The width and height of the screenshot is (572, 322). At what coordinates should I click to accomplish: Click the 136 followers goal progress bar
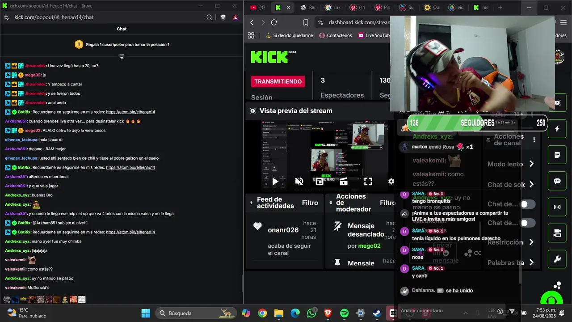[477, 123]
